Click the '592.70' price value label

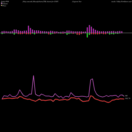pyautogui.click(x=128, y=98)
